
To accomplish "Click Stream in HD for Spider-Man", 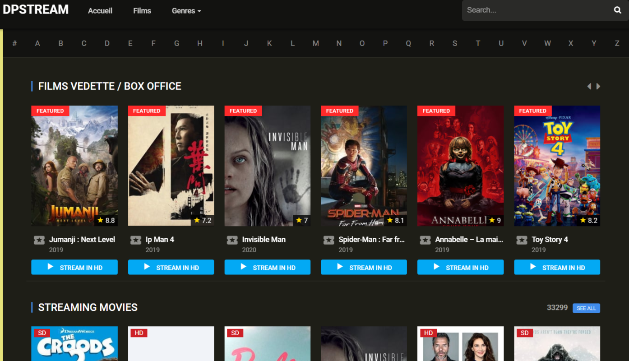I will coord(364,267).
